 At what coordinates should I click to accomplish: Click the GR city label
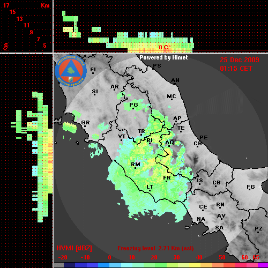(x=85, y=123)
